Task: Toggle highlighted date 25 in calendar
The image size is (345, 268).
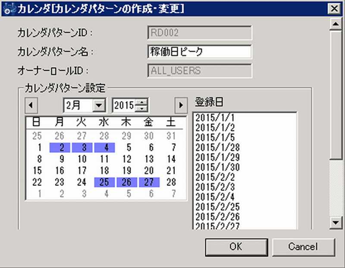Action: tap(104, 182)
